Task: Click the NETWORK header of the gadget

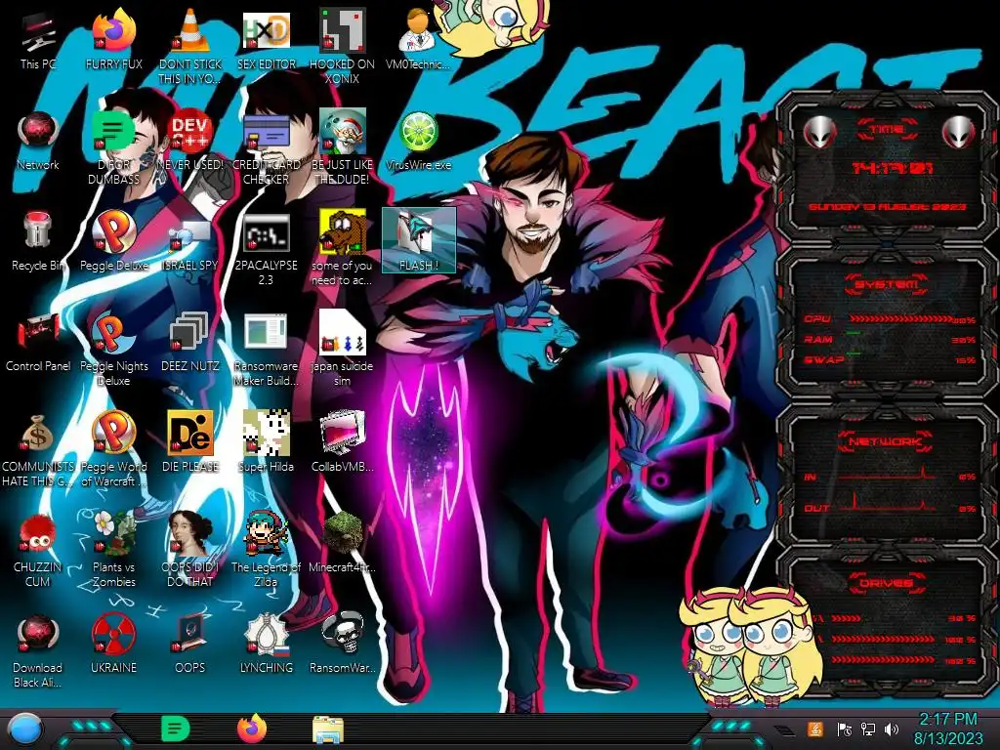Action: click(886, 440)
